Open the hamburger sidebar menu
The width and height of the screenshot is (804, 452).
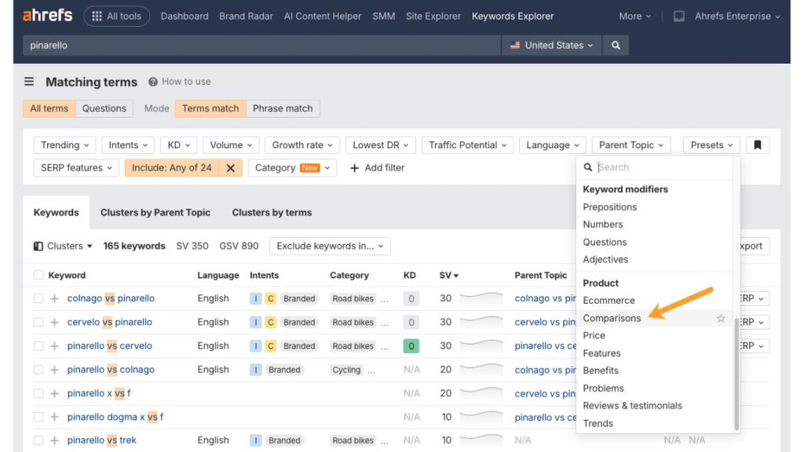point(29,82)
